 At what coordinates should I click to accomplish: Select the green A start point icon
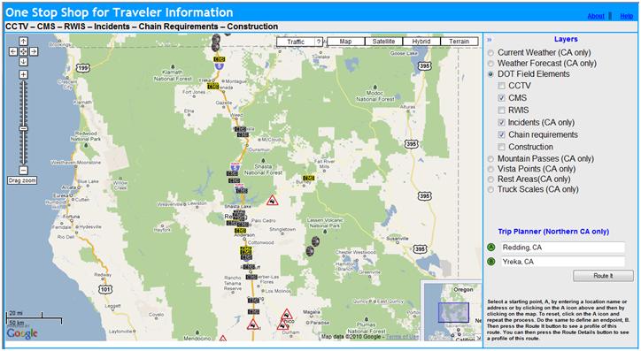491,248
